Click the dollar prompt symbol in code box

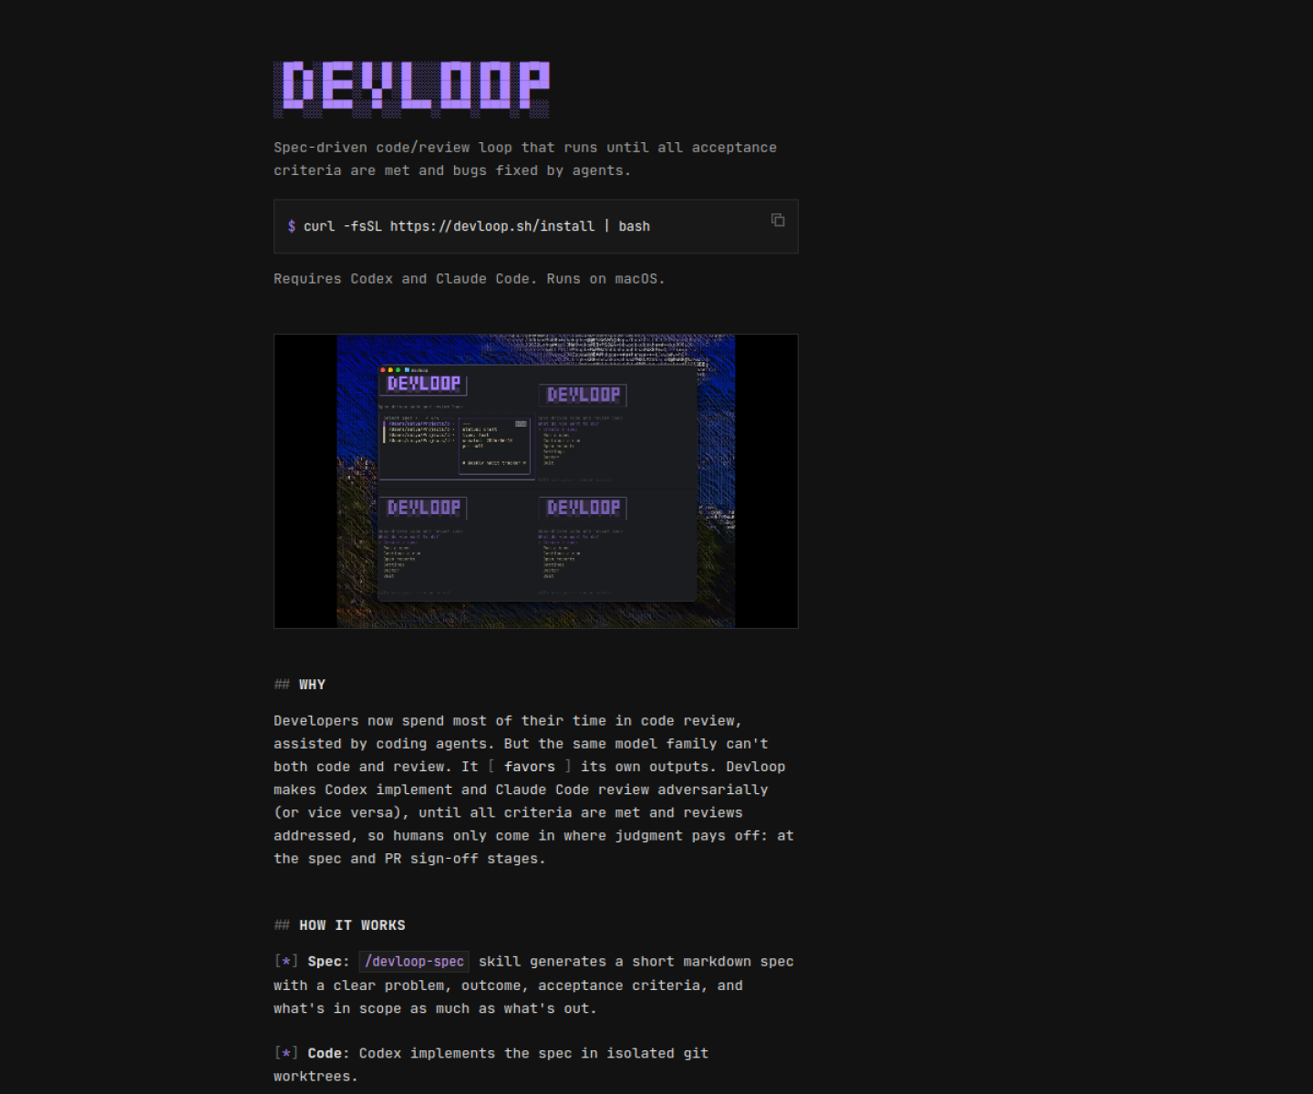(292, 226)
